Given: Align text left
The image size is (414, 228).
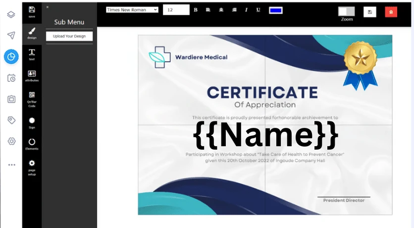Looking at the screenshot, I should pyautogui.click(x=208, y=10).
